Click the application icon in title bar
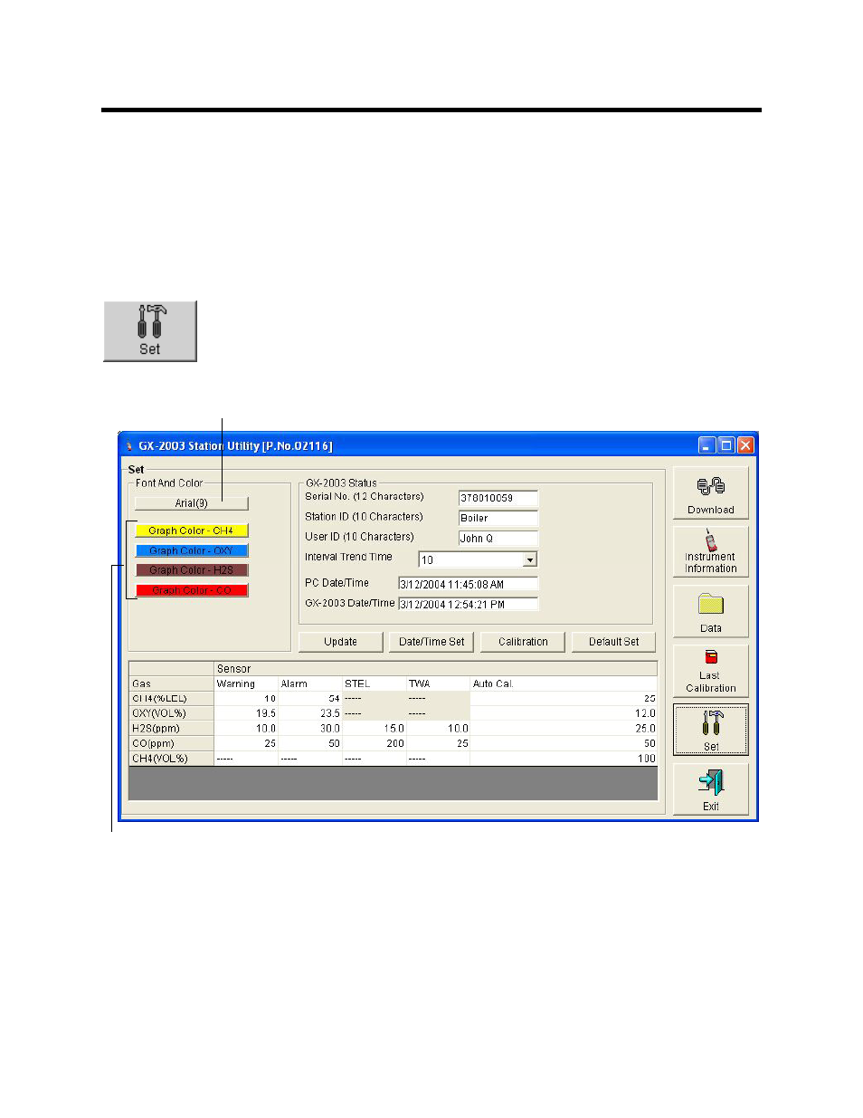This screenshot has width=863, height=1118. pos(129,445)
